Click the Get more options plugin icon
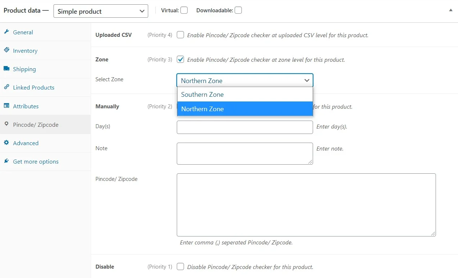 pos(6,161)
